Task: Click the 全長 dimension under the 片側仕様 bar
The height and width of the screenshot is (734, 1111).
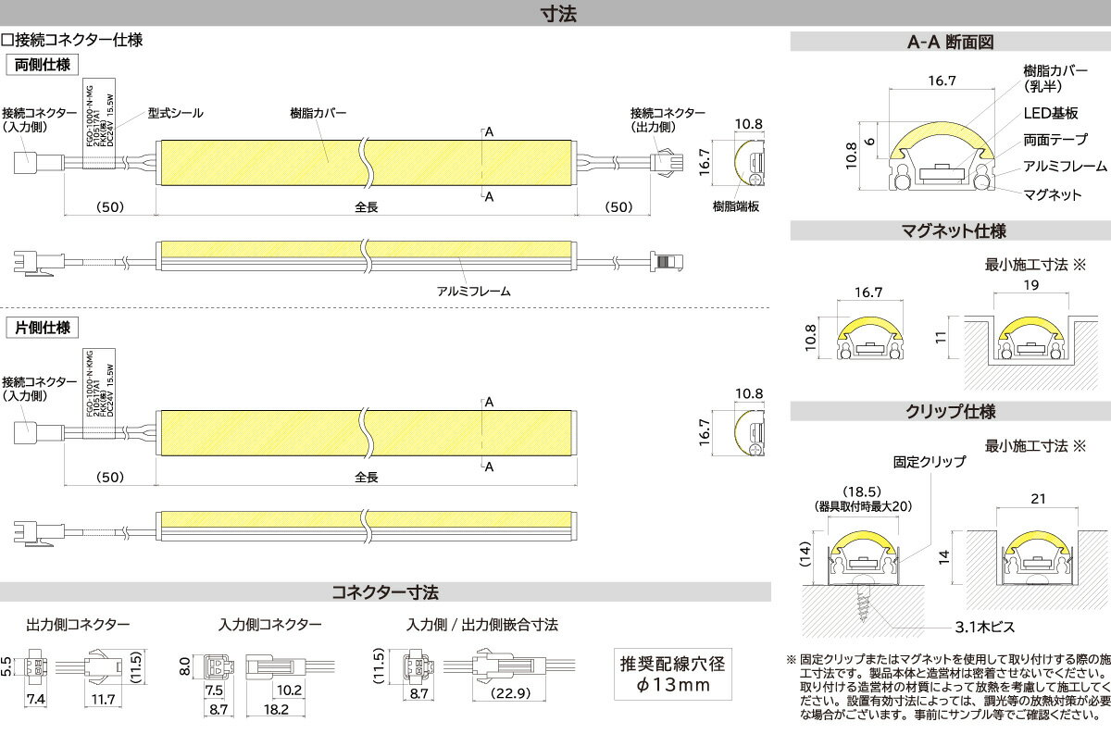Action: (x=368, y=478)
